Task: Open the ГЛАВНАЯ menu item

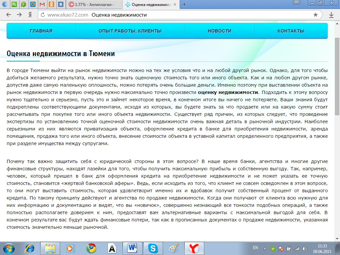Action: coord(41,31)
